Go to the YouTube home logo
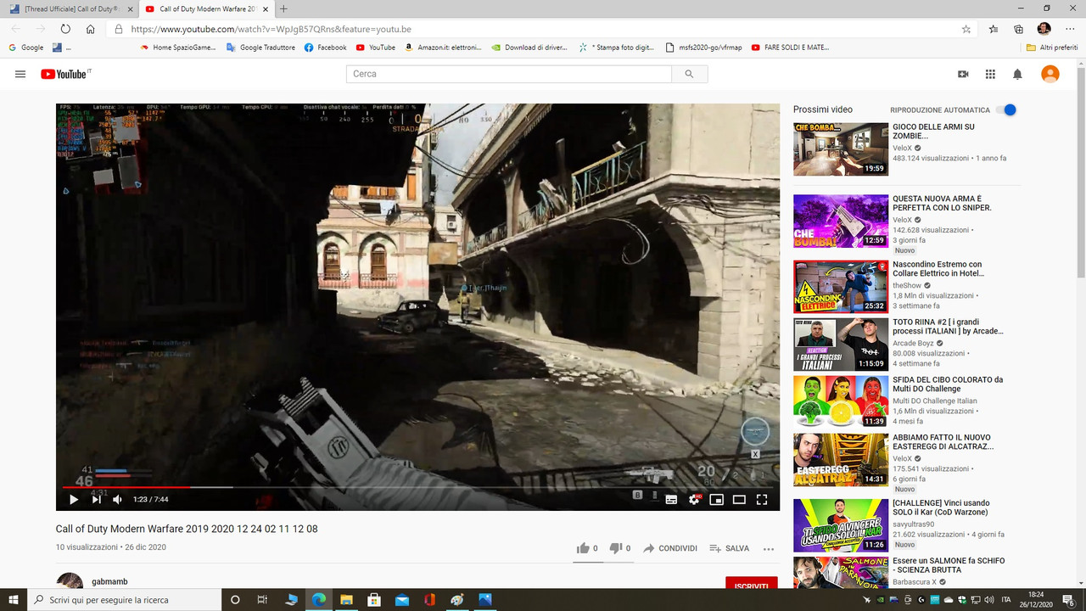This screenshot has width=1086, height=611. 65,74
